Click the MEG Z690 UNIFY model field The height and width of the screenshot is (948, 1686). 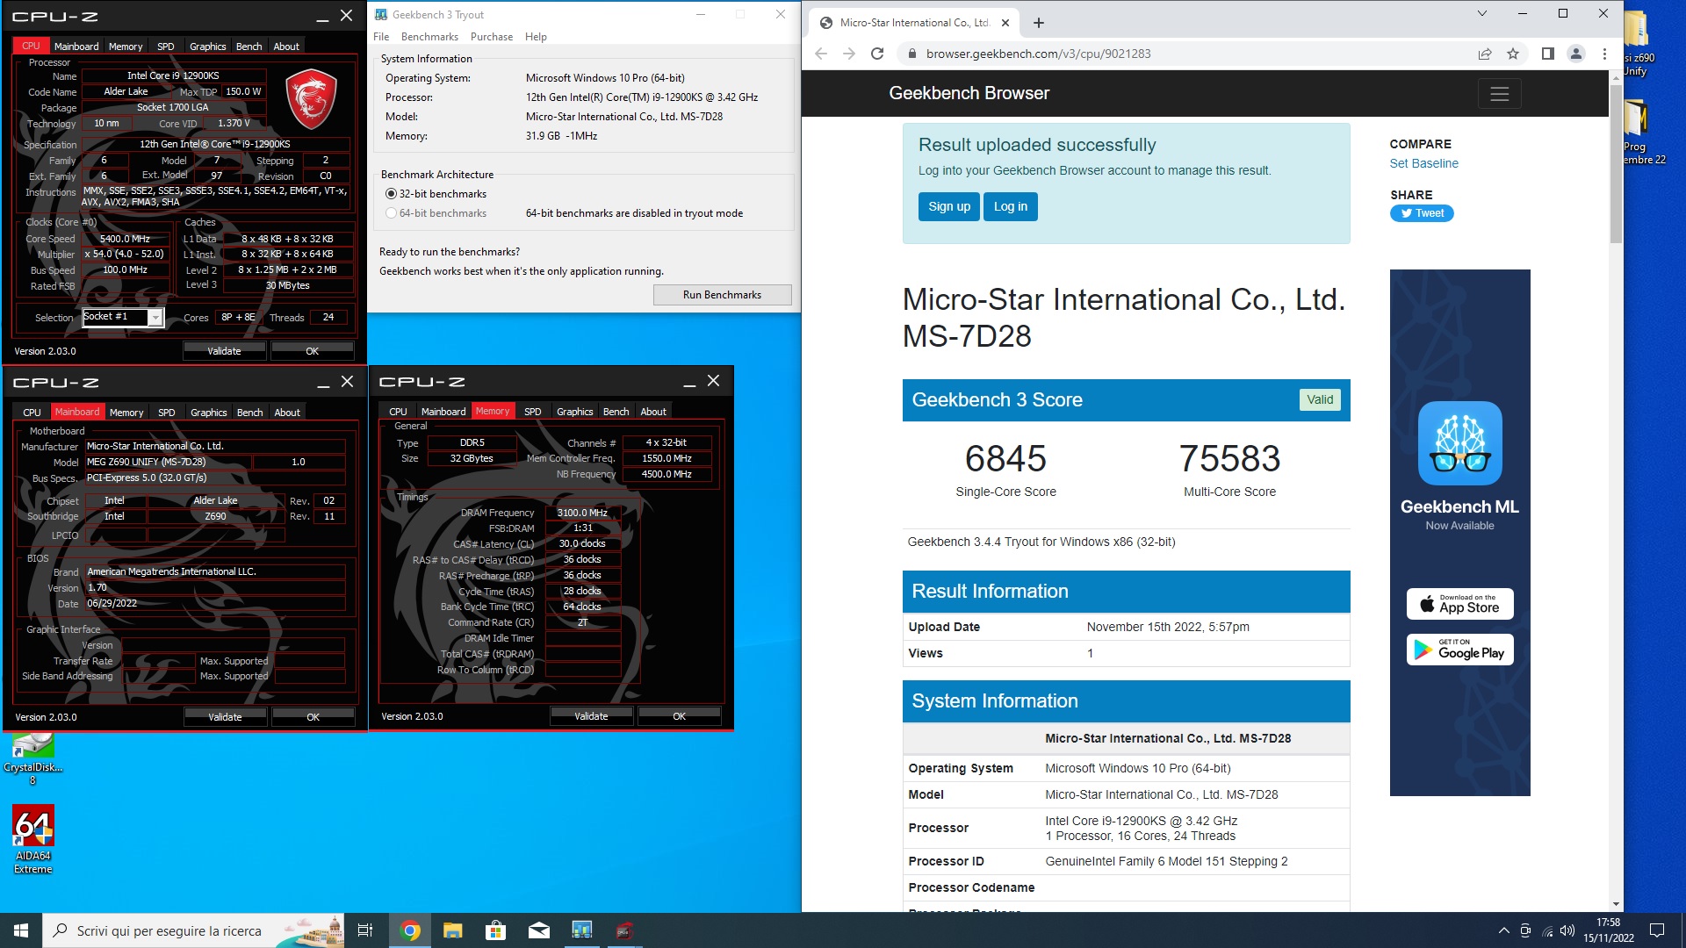click(168, 462)
